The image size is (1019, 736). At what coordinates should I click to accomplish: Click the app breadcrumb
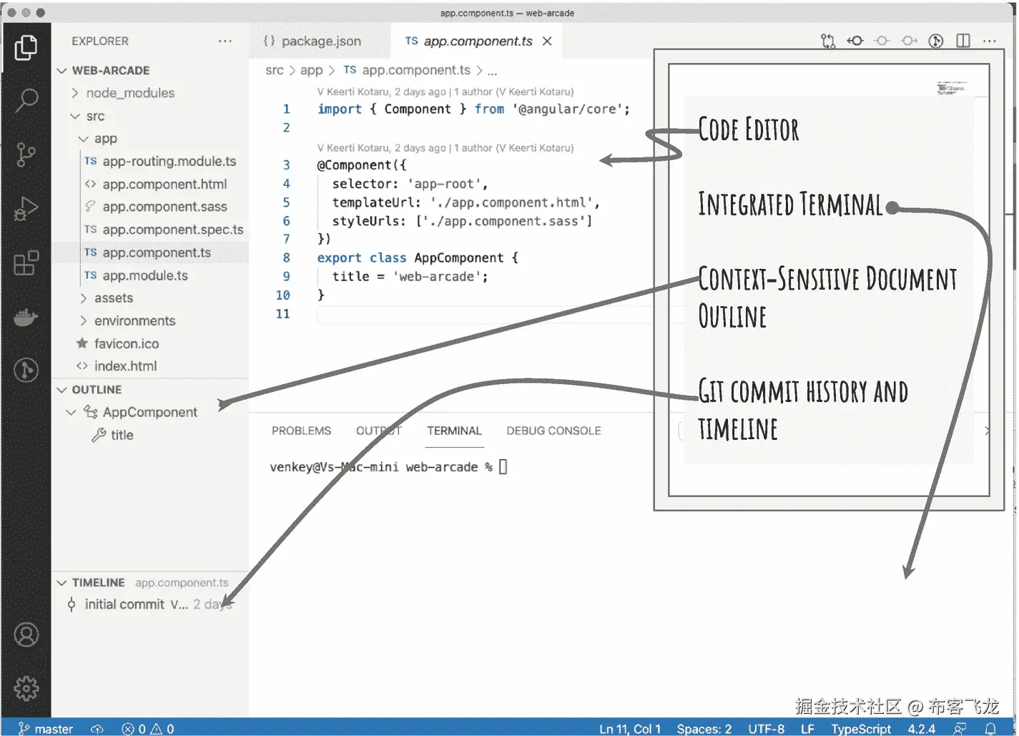click(x=312, y=70)
